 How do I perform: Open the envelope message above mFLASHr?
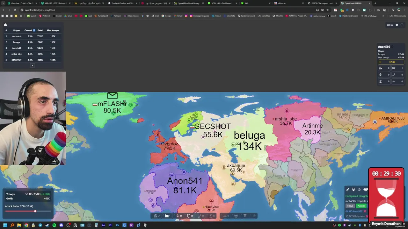(112, 95)
